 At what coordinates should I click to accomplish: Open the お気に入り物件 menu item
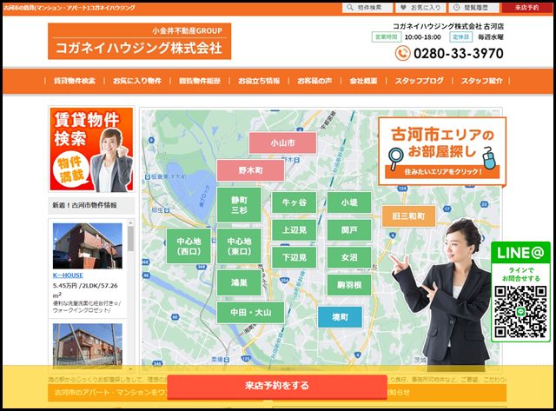137,81
